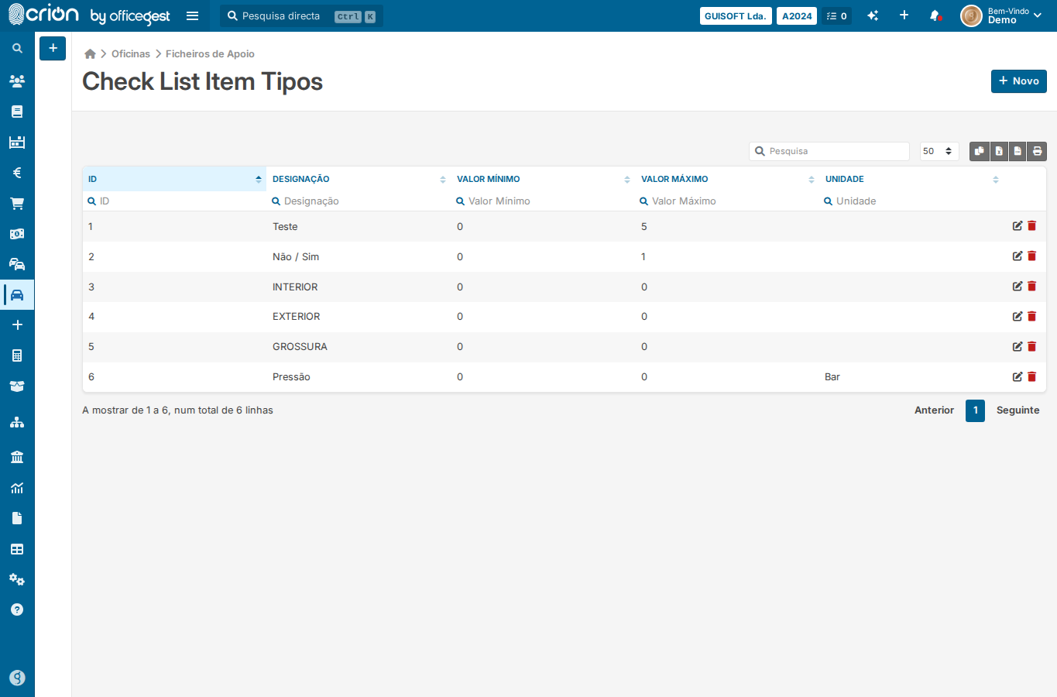
Task: Open the factory icon in sidebar
Action: [x=17, y=142]
